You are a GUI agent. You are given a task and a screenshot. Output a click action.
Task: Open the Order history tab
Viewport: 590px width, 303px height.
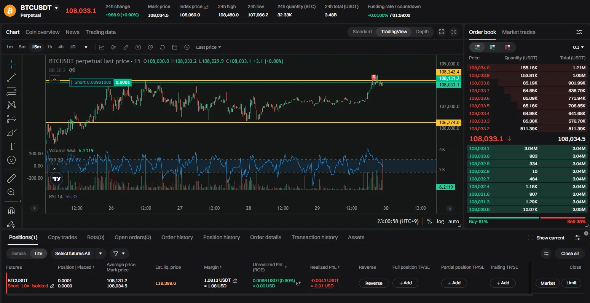coord(177,238)
